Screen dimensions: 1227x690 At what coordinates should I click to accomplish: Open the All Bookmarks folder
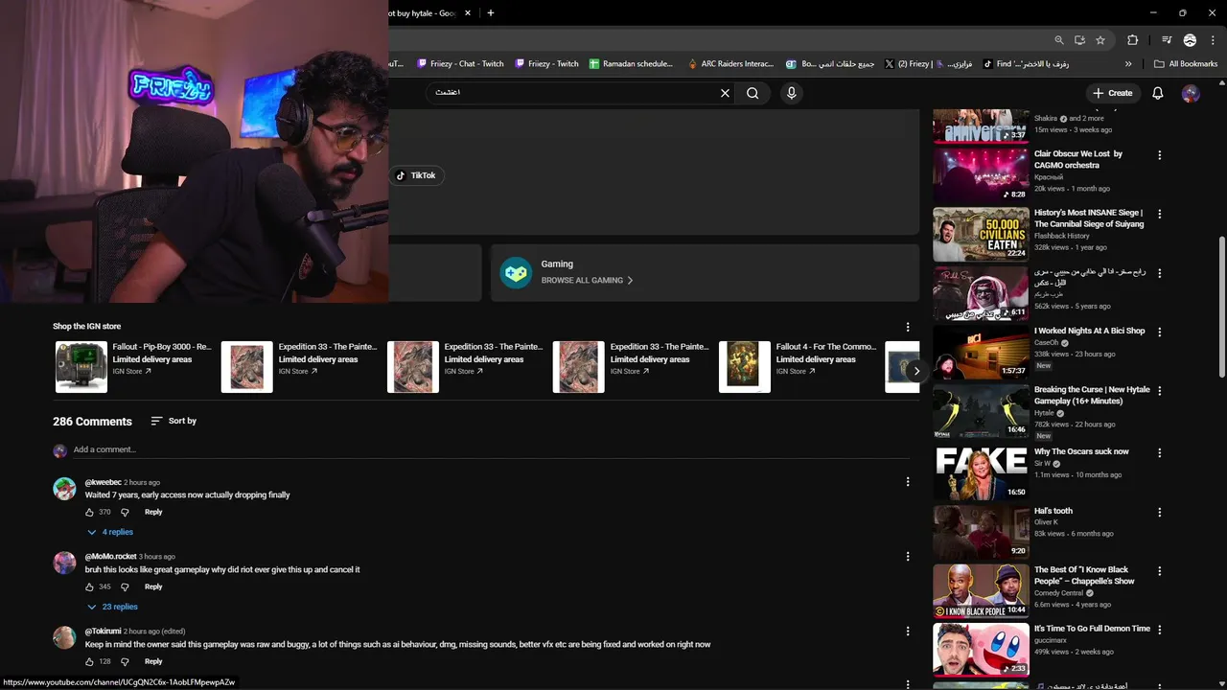[1186, 64]
